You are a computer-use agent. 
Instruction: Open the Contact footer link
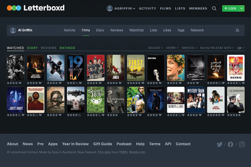(x=183, y=144)
